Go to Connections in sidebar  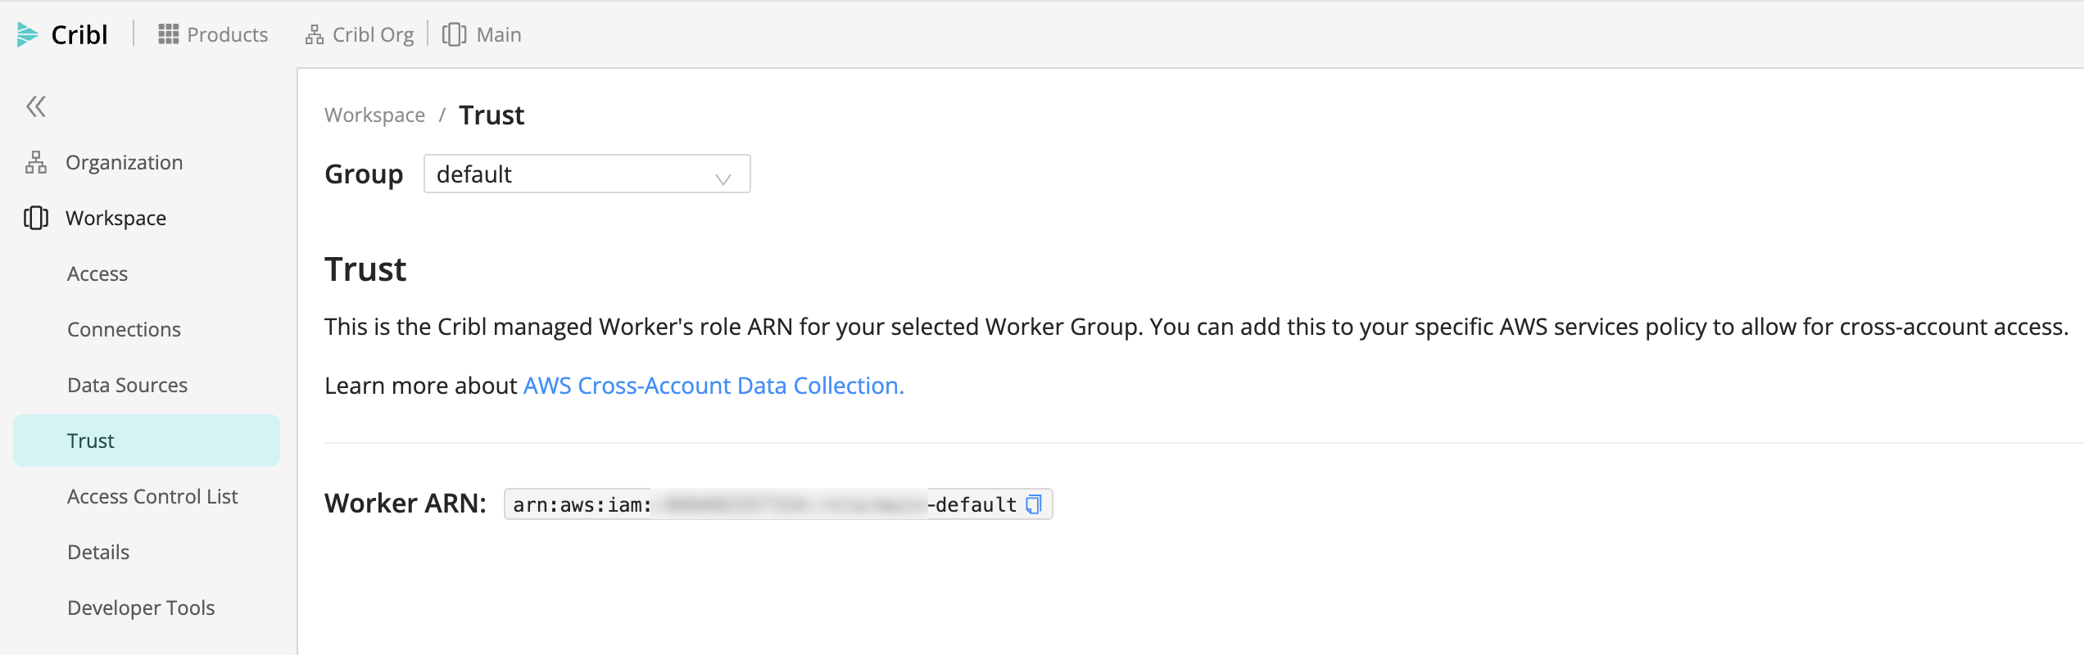pyautogui.click(x=124, y=329)
